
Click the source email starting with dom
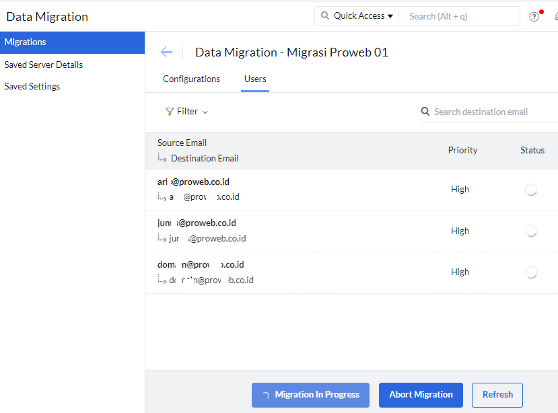201,264
